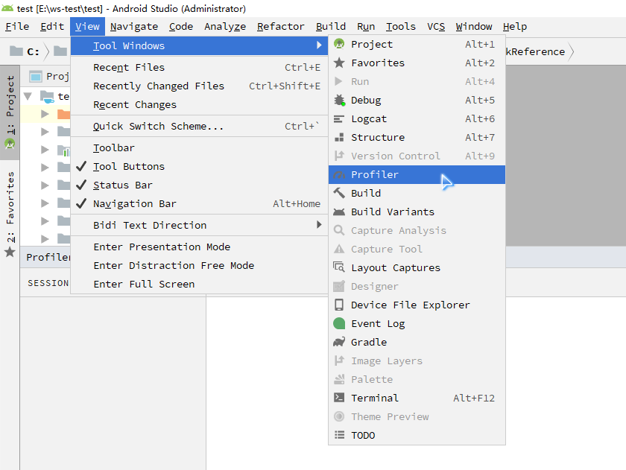Click the Designer icon in submenu

pyautogui.click(x=339, y=286)
